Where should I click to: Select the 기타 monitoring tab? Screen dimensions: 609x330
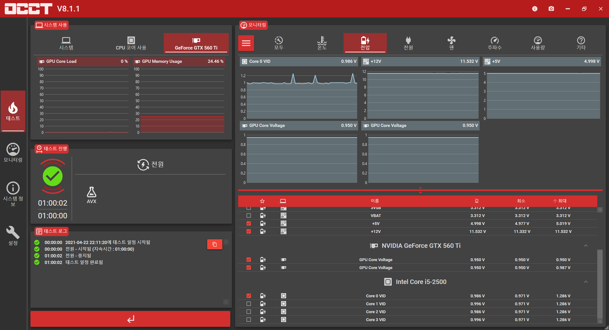coord(581,43)
